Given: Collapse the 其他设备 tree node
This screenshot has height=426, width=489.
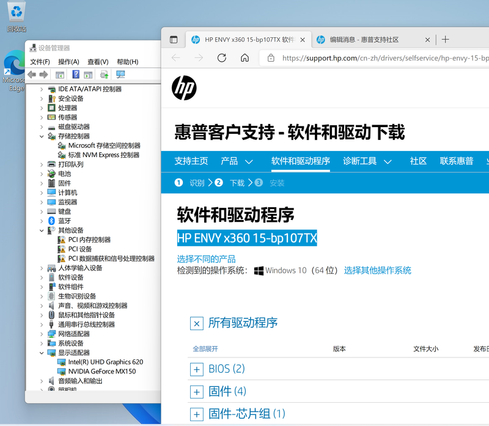Looking at the screenshot, I should click(42, 230).
